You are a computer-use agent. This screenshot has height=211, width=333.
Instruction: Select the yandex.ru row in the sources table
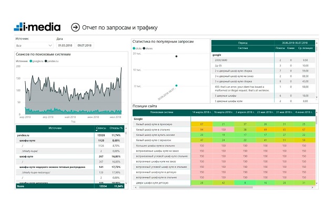coord(70,135)
